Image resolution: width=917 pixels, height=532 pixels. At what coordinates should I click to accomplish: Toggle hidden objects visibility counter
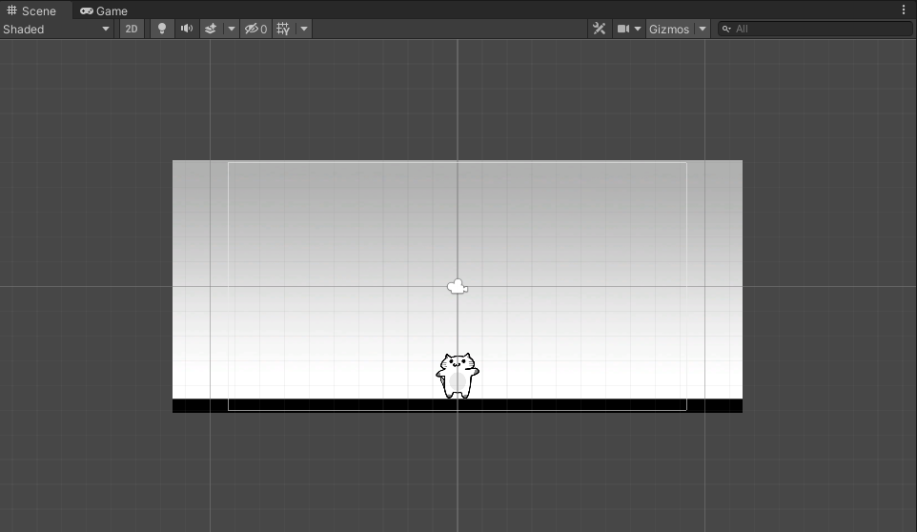tap(255, 29)
